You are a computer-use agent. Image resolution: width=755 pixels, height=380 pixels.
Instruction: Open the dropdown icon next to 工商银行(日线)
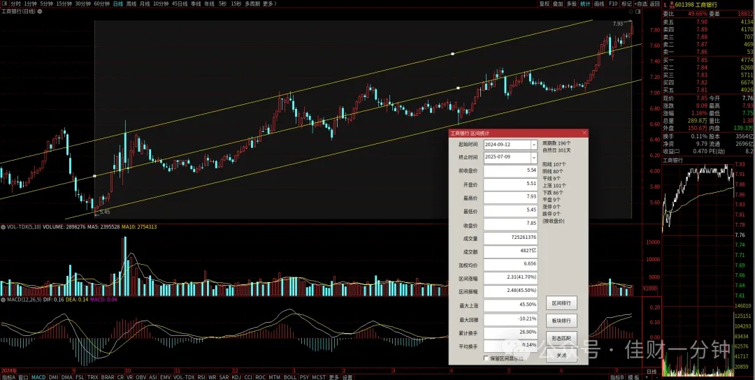(39, 12)
